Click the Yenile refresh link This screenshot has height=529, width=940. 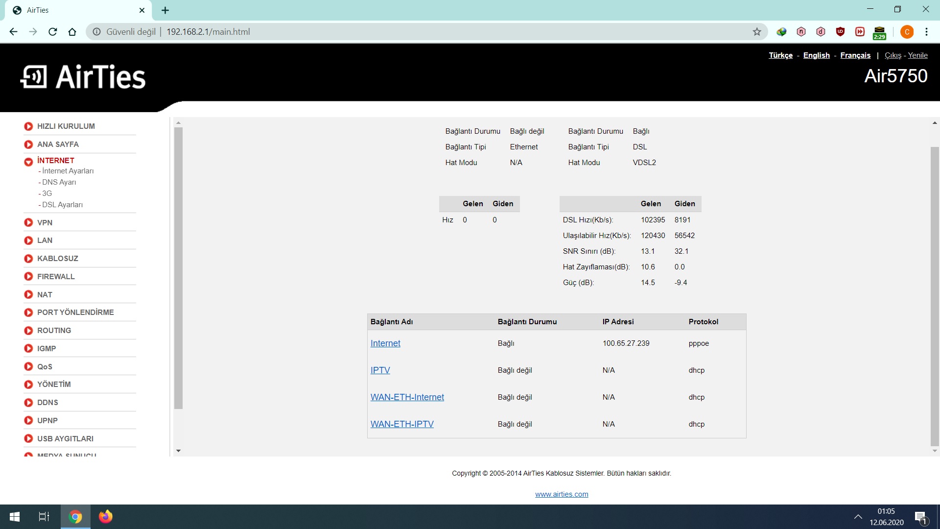[x=917, y=55]
